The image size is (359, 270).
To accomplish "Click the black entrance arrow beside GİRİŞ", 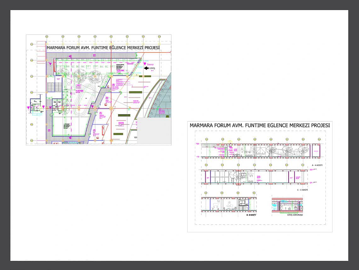I will coord(146,68).
